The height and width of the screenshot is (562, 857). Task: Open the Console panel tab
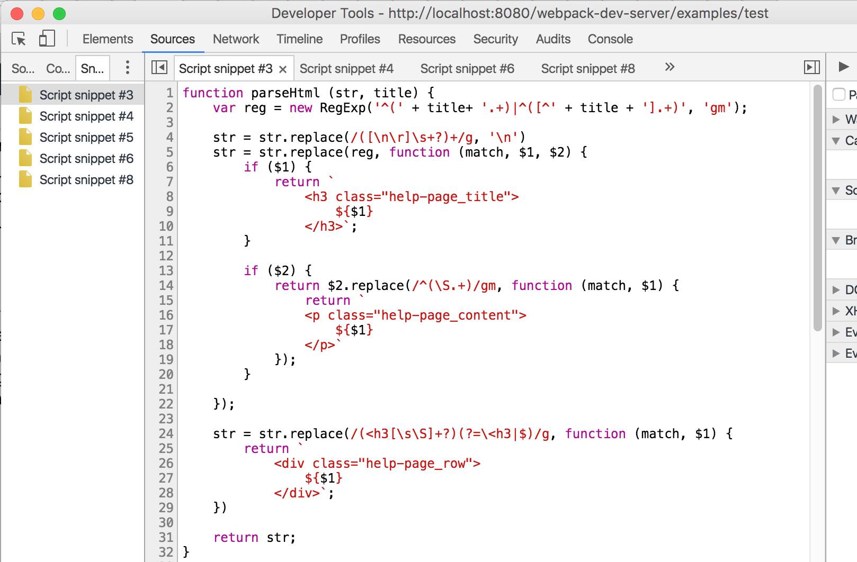click(610, 39)
